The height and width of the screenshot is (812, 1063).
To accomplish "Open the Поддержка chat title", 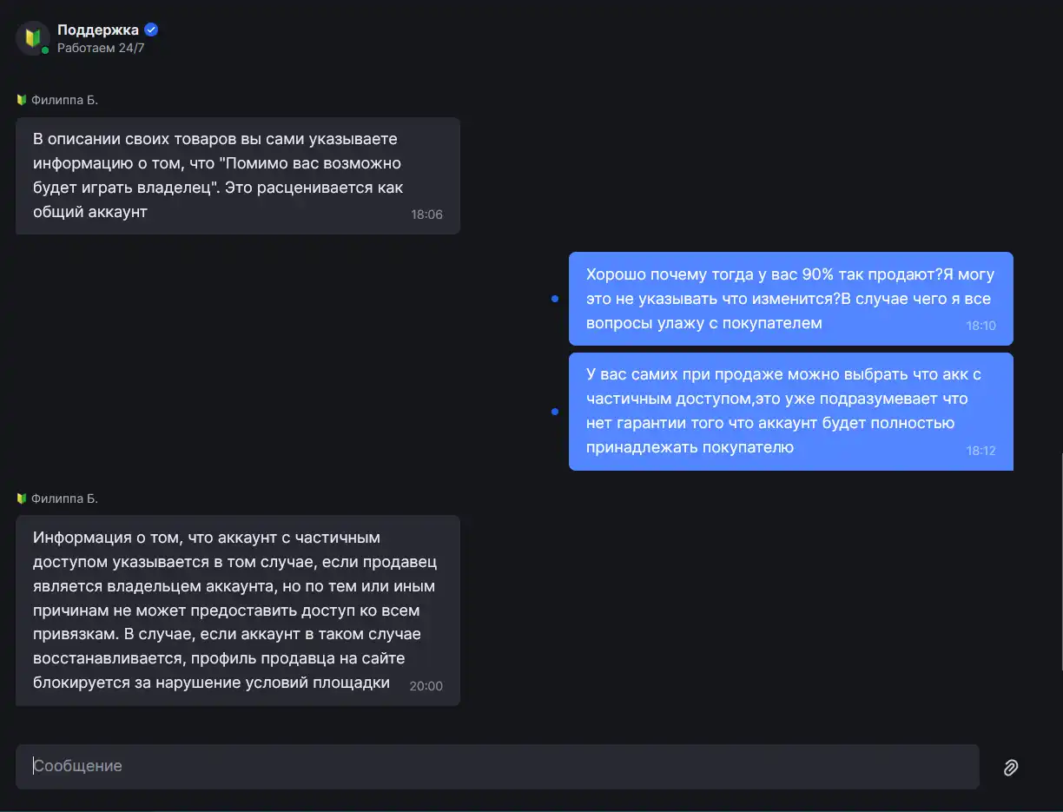I will coord(98,30).
